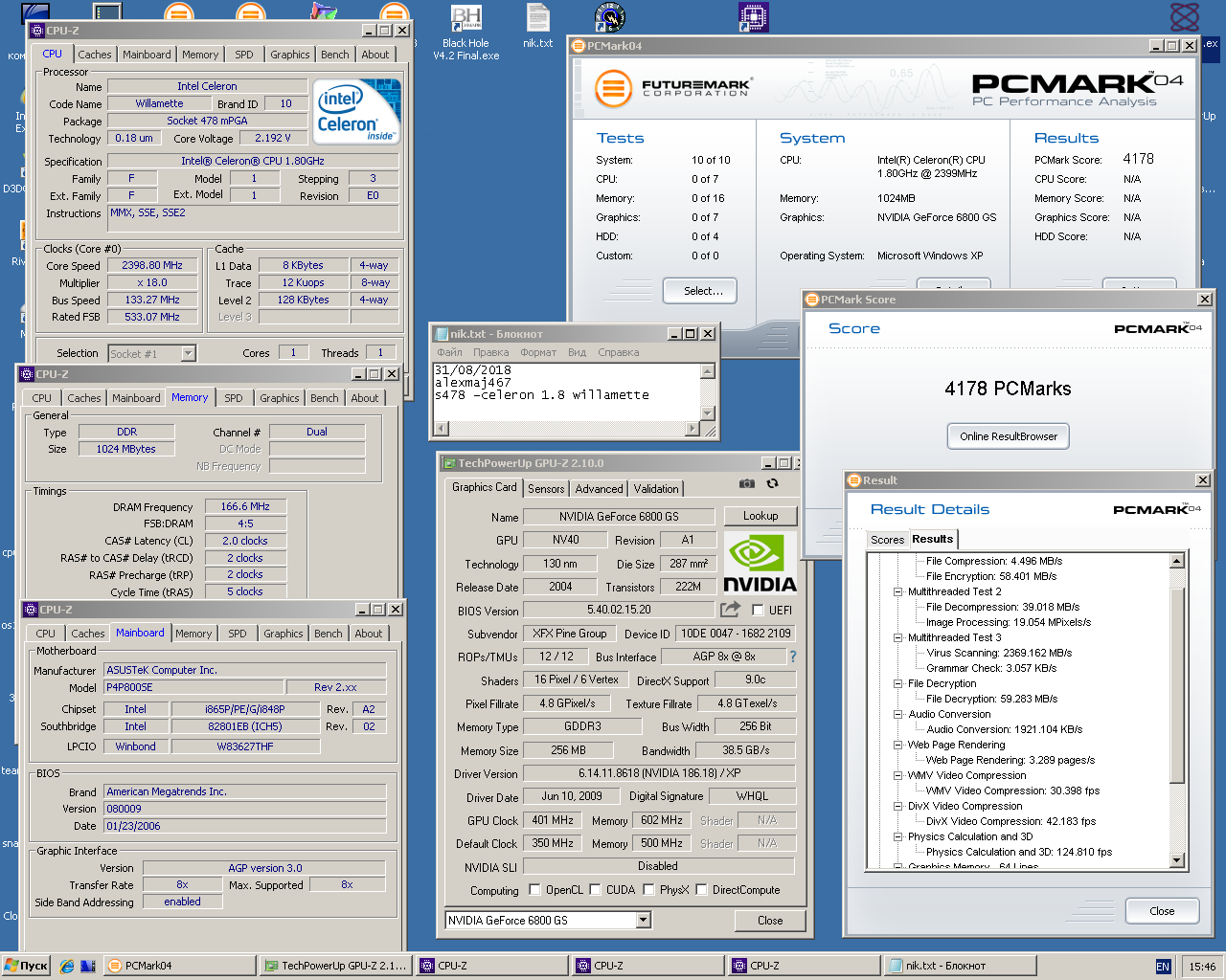1226x980 pixels.
Task: Toggle the PhysX checkbox
Action: click(x=648, y=889)
